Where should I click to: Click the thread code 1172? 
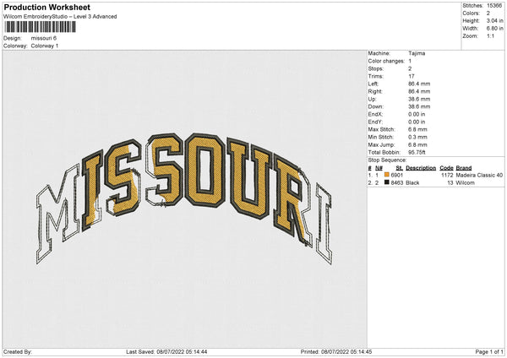[x=447, y=175]
